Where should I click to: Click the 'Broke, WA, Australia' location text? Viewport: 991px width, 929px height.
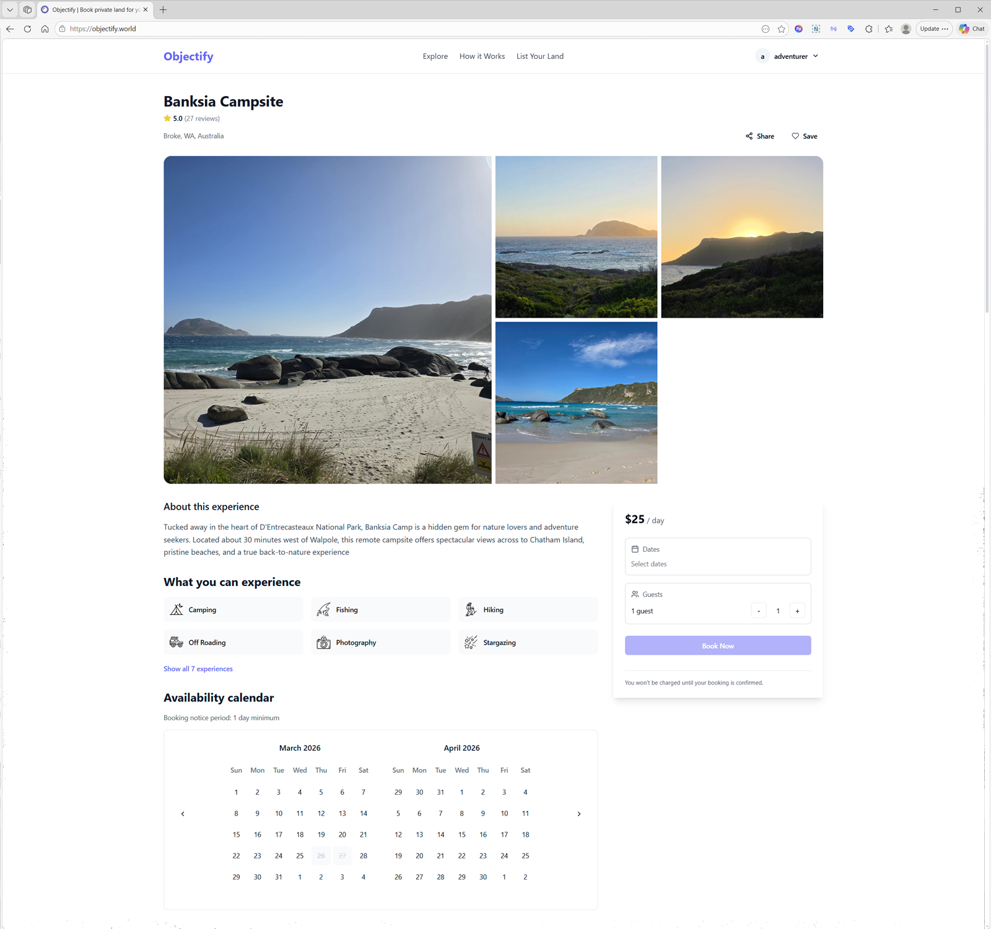tap(194, 136)
